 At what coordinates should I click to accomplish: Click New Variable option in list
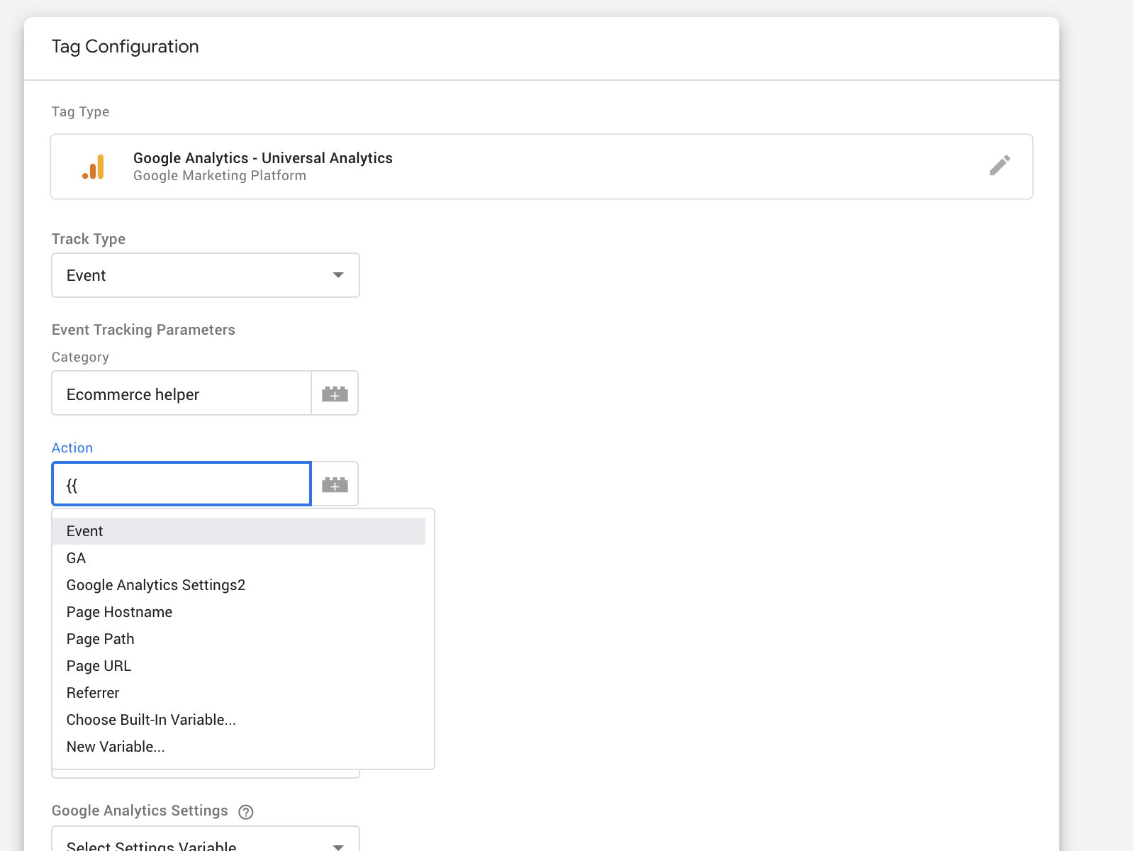click(239, 747)
